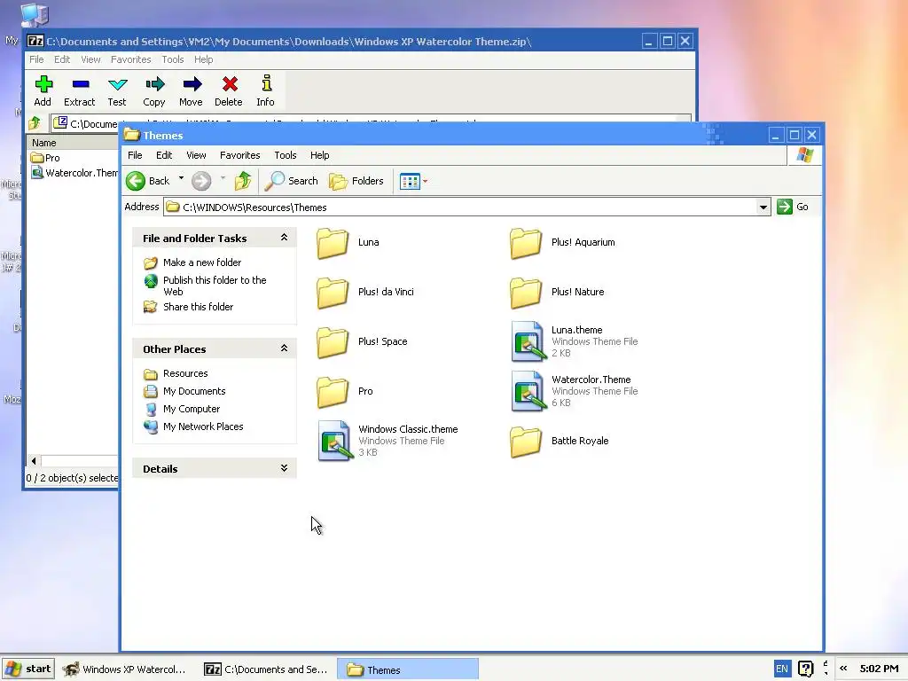Image resolution: width=908 pixels, height=681 pixels.
Task: Click the Add icon in 7-Zip
Action: 43,84
